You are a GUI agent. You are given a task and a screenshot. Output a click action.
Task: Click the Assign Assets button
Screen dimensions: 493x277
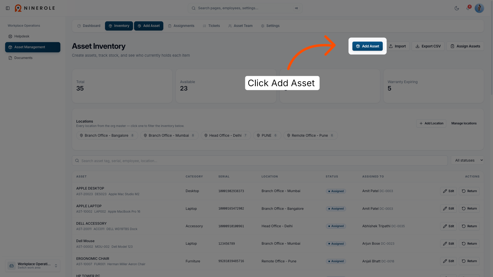(465, 46)
